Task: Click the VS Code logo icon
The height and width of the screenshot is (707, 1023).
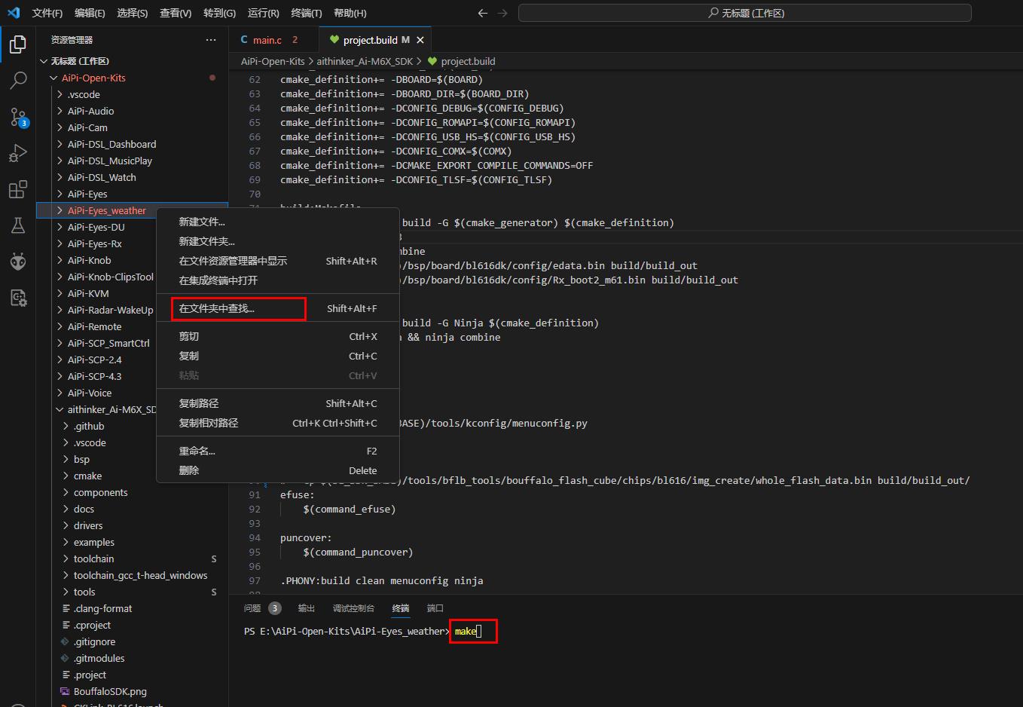Action: [x=14, y=13]
